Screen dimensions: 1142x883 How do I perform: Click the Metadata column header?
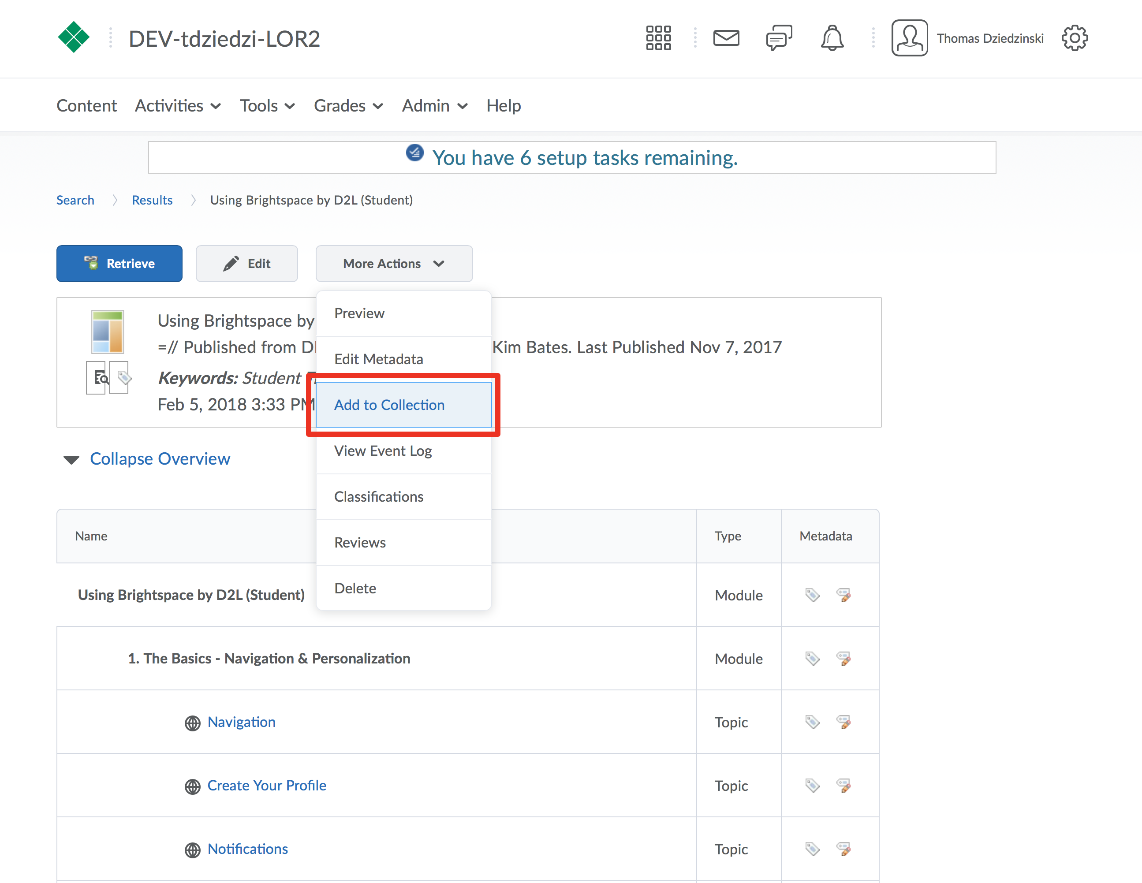pos(826,536)
